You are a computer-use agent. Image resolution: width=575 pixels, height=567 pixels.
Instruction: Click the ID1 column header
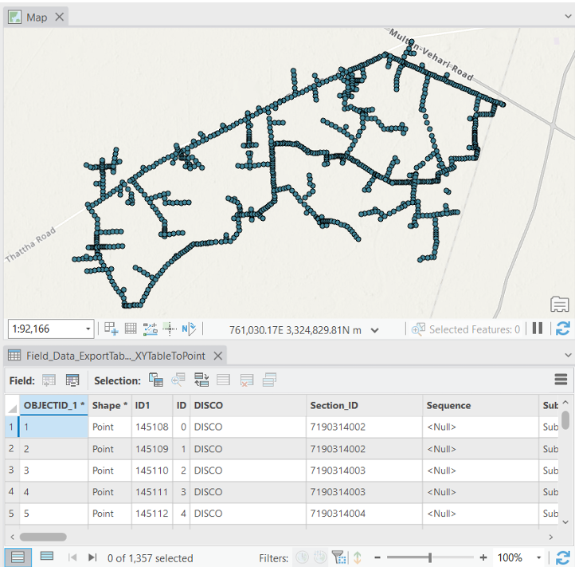[152, 405]
